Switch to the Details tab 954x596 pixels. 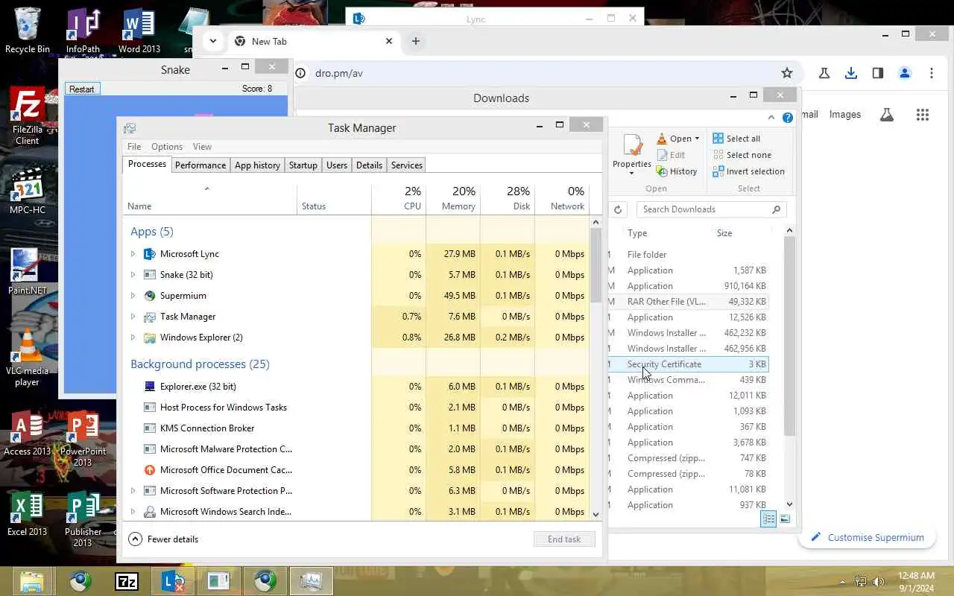pyautogui.click(x=369, y=165)
